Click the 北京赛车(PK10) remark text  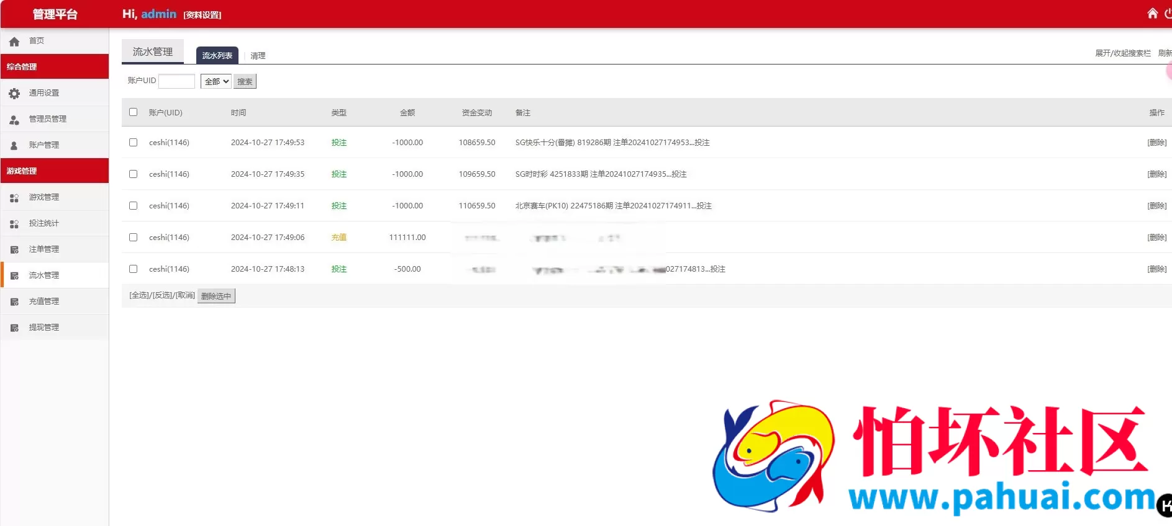click(x=614, y=205)
